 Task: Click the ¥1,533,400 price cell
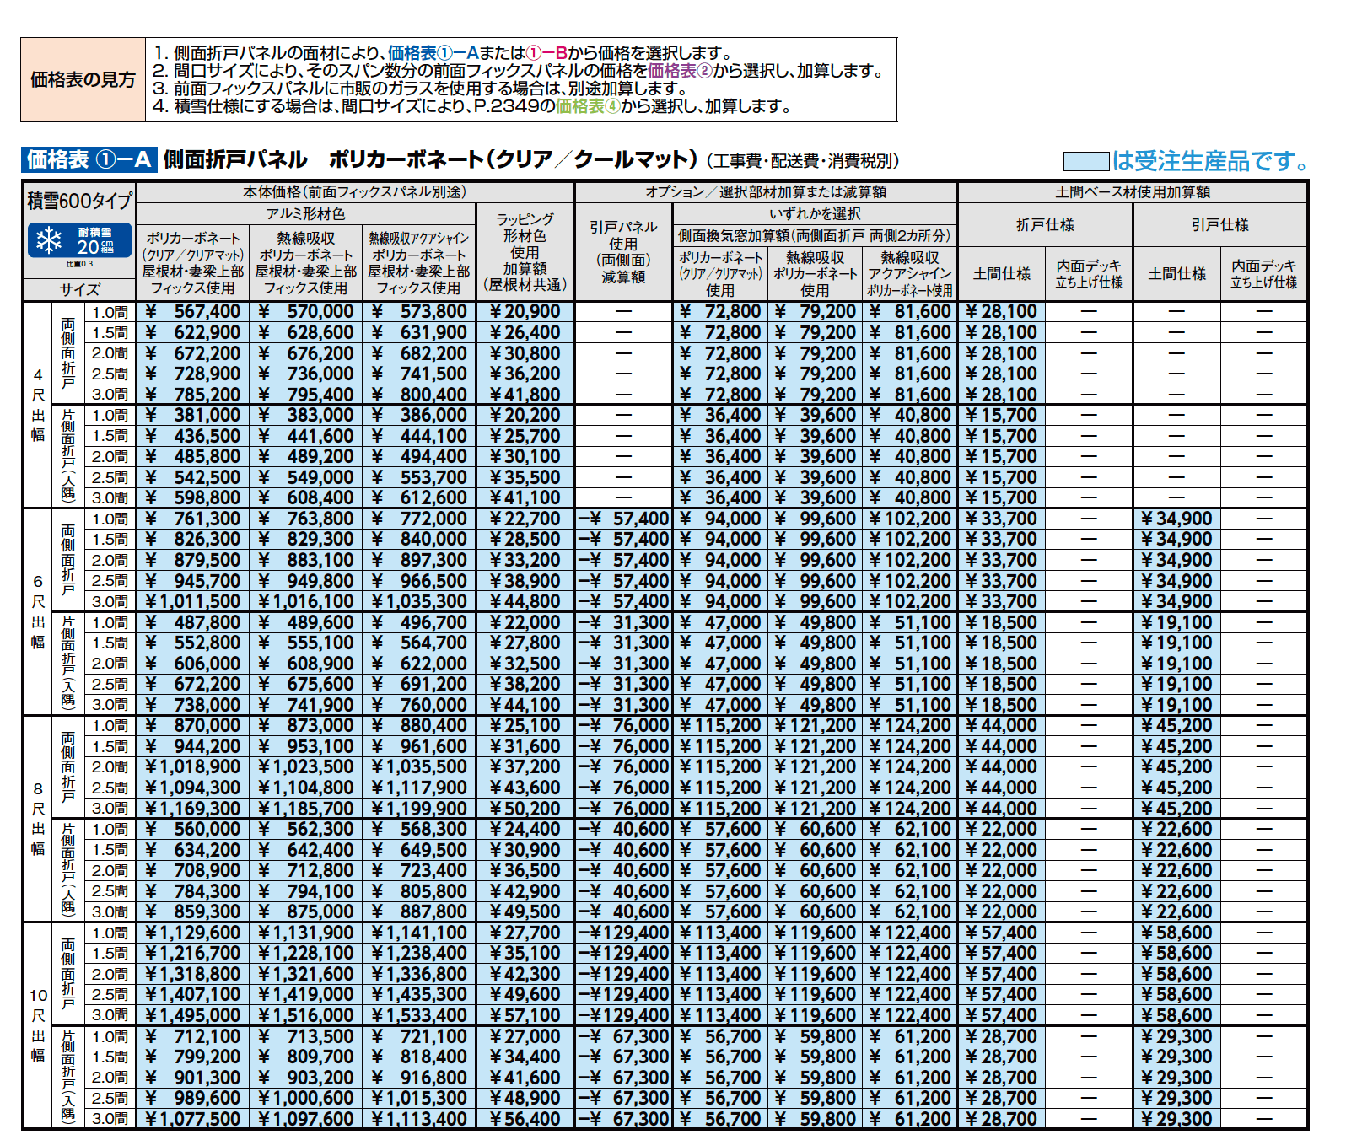pyautogui.click(x=419, y=1015)
